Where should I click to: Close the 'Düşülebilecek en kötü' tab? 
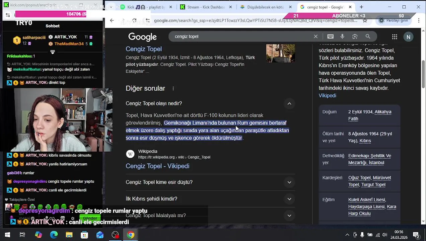[290, 7]
